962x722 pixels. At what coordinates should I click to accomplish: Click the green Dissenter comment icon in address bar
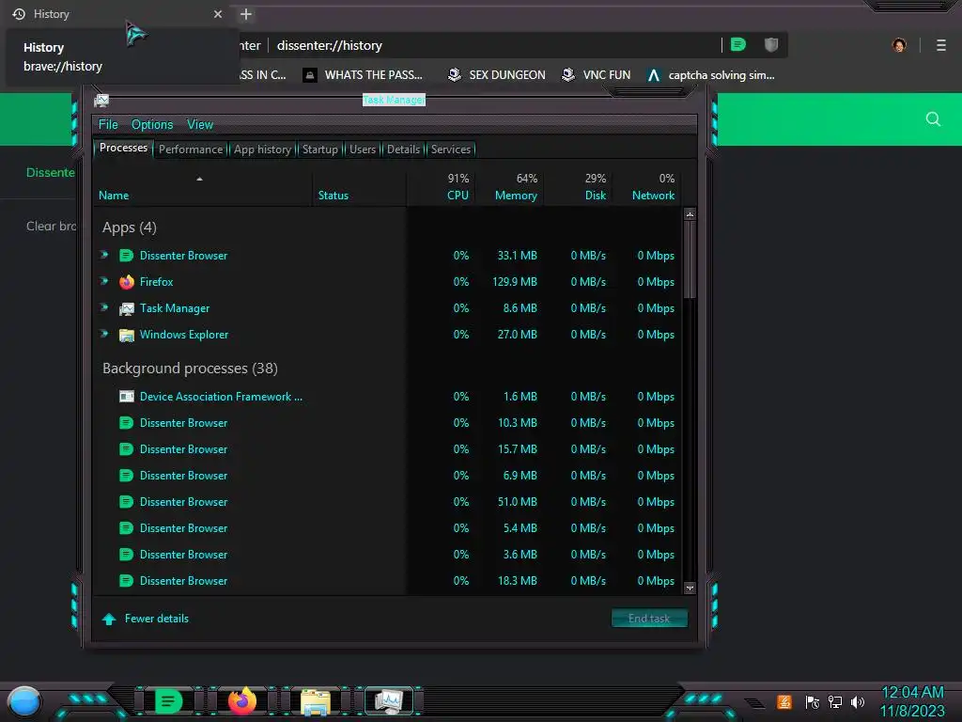click(738, 44)
